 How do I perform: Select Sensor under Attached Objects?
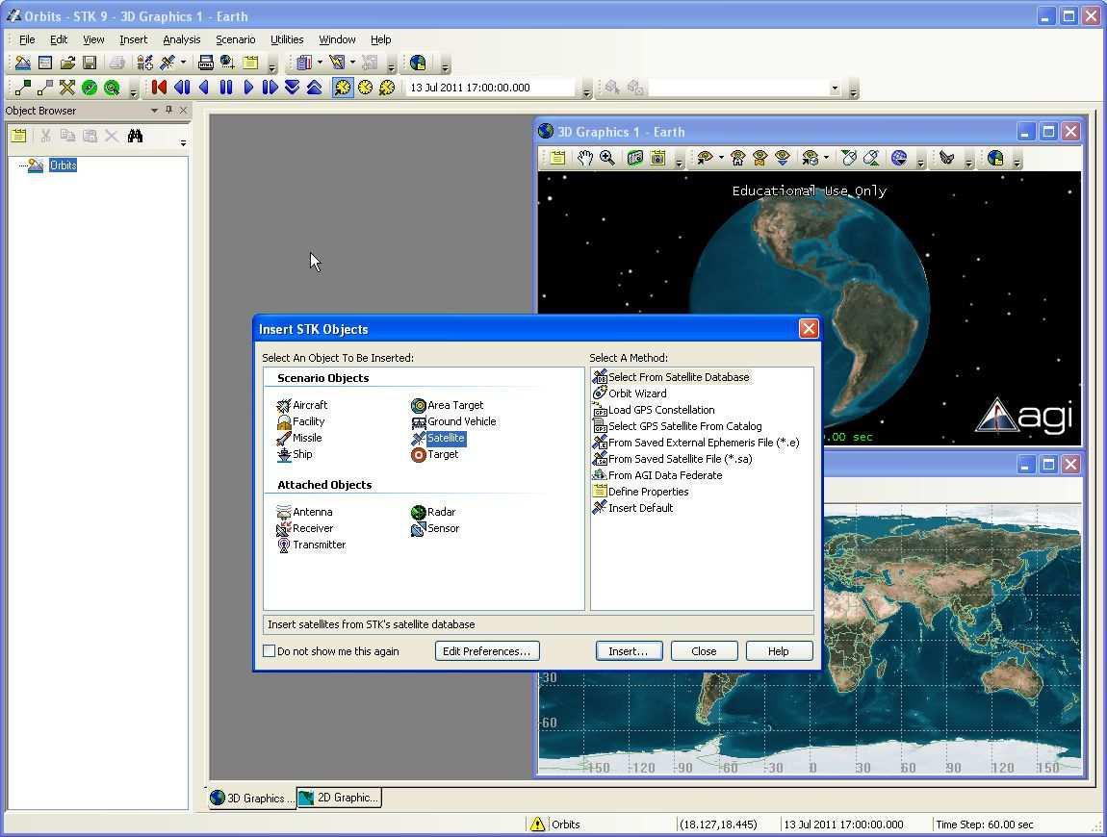coord(436,528)
